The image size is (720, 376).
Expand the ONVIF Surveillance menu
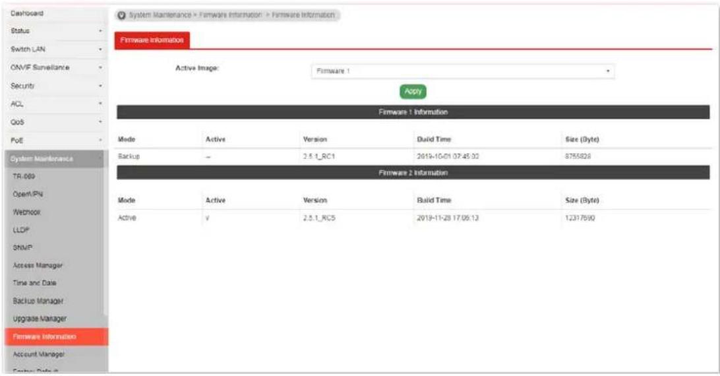click(x=56, y=67)
